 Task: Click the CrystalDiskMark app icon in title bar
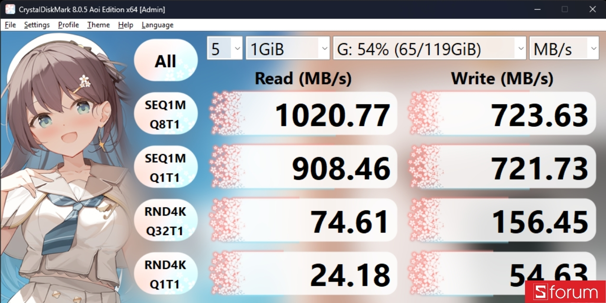point(10,9)
